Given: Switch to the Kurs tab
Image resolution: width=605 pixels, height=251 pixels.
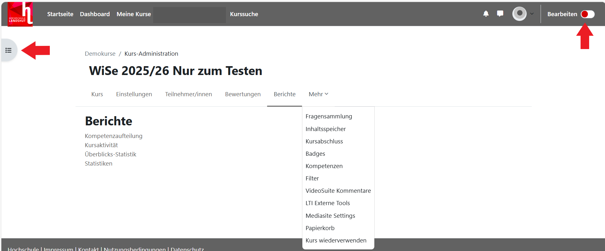Looking at the screenshot, I should point(97,94).
